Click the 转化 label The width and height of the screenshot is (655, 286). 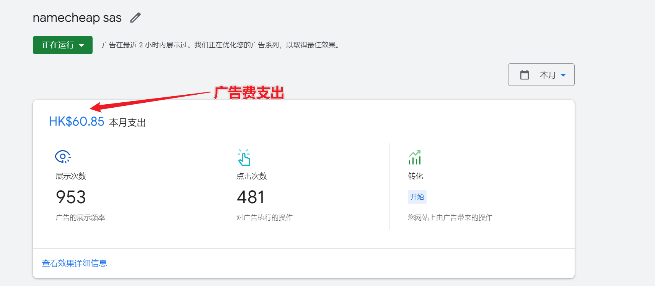[415, 176]
